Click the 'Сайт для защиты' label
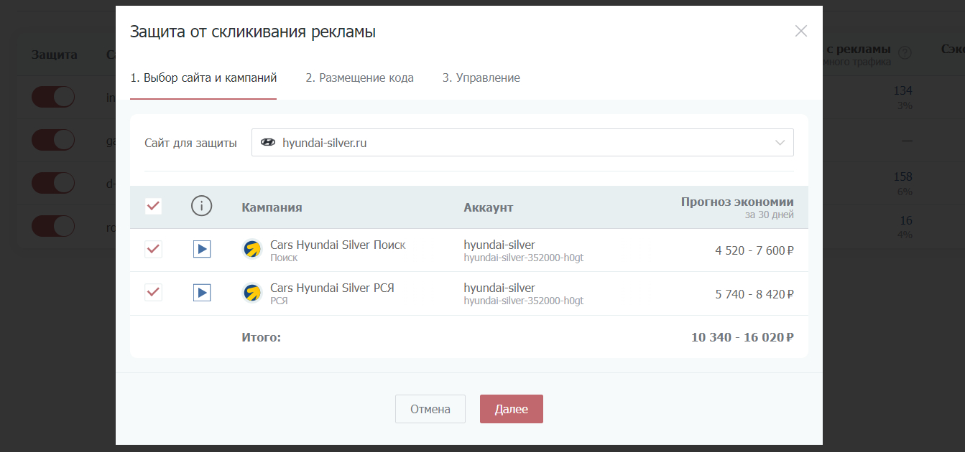Image resolution: width=965 pixels, height=452 pixels. pyautogui.click(x=190, y=143)
